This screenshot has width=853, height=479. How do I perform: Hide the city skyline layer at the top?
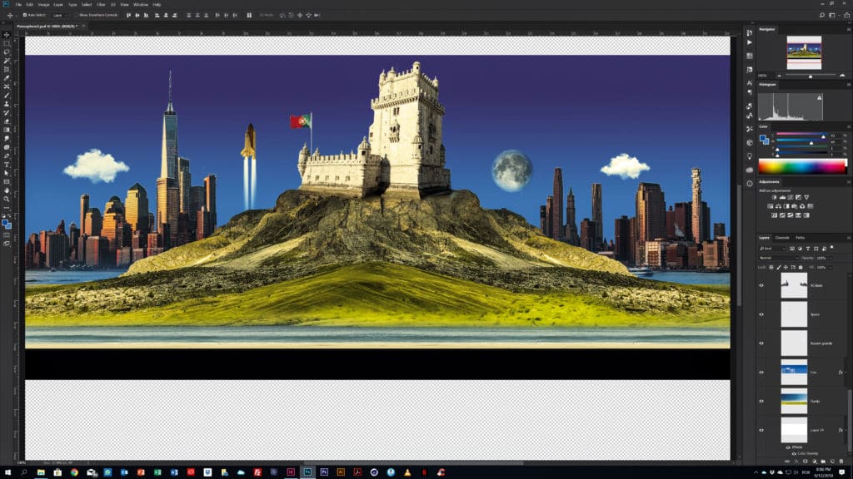pyautogui.click(x=761, y=286)
